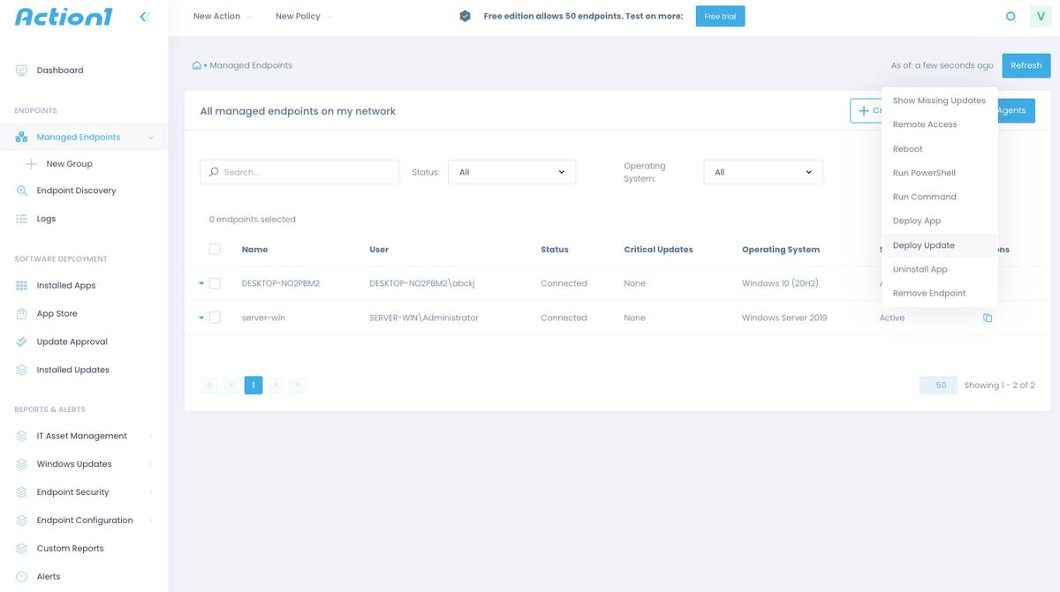The image size is (1060, 592).
Task: Click the Custom Reports layers icon
Action: (22, 549)
